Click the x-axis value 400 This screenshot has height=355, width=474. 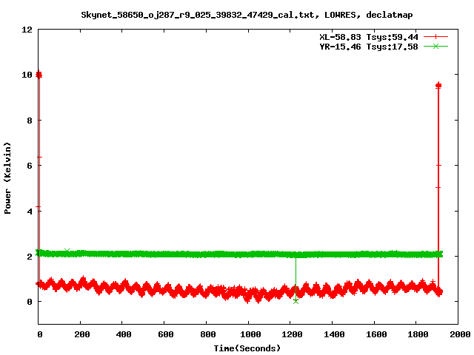(x=124, y=334)
